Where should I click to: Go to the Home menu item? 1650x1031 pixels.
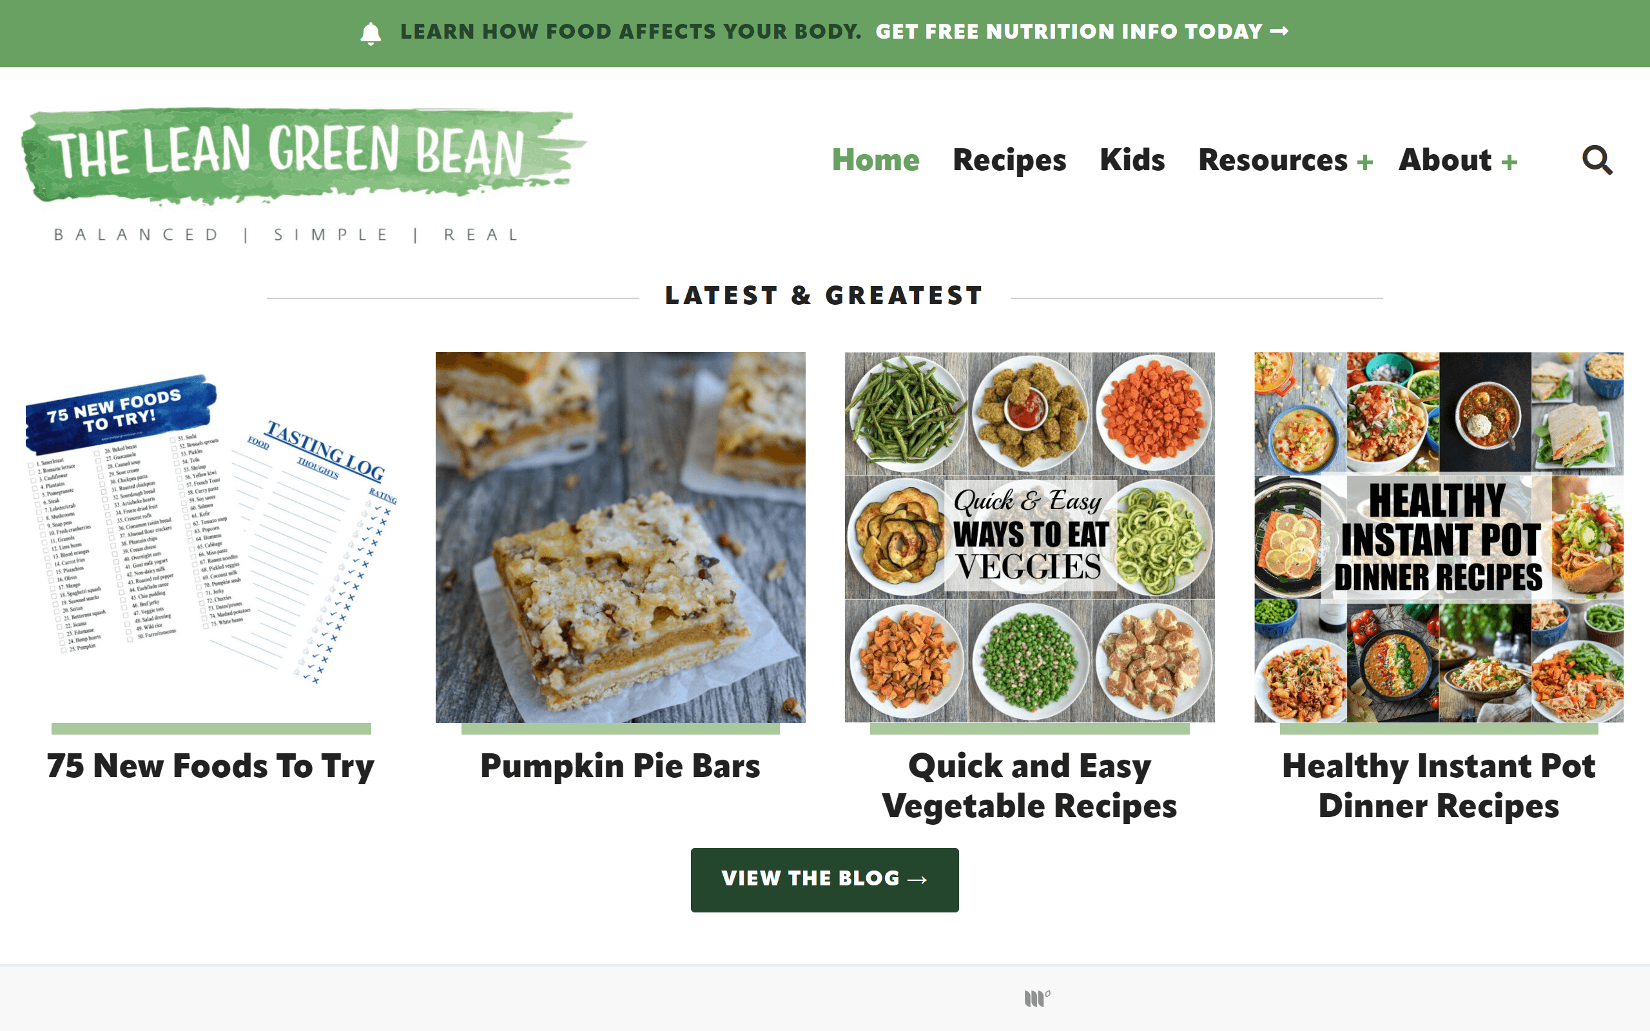coord(875,160)
